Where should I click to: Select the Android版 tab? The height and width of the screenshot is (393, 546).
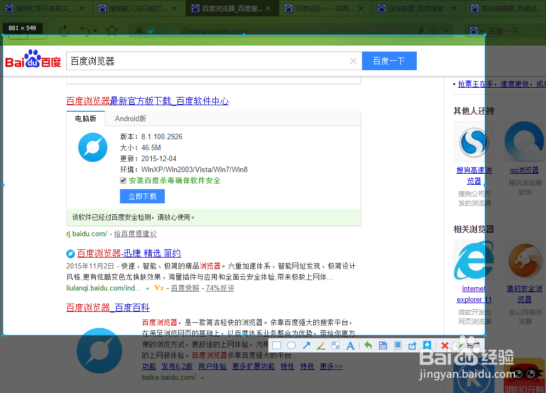[x=130, y=118]
